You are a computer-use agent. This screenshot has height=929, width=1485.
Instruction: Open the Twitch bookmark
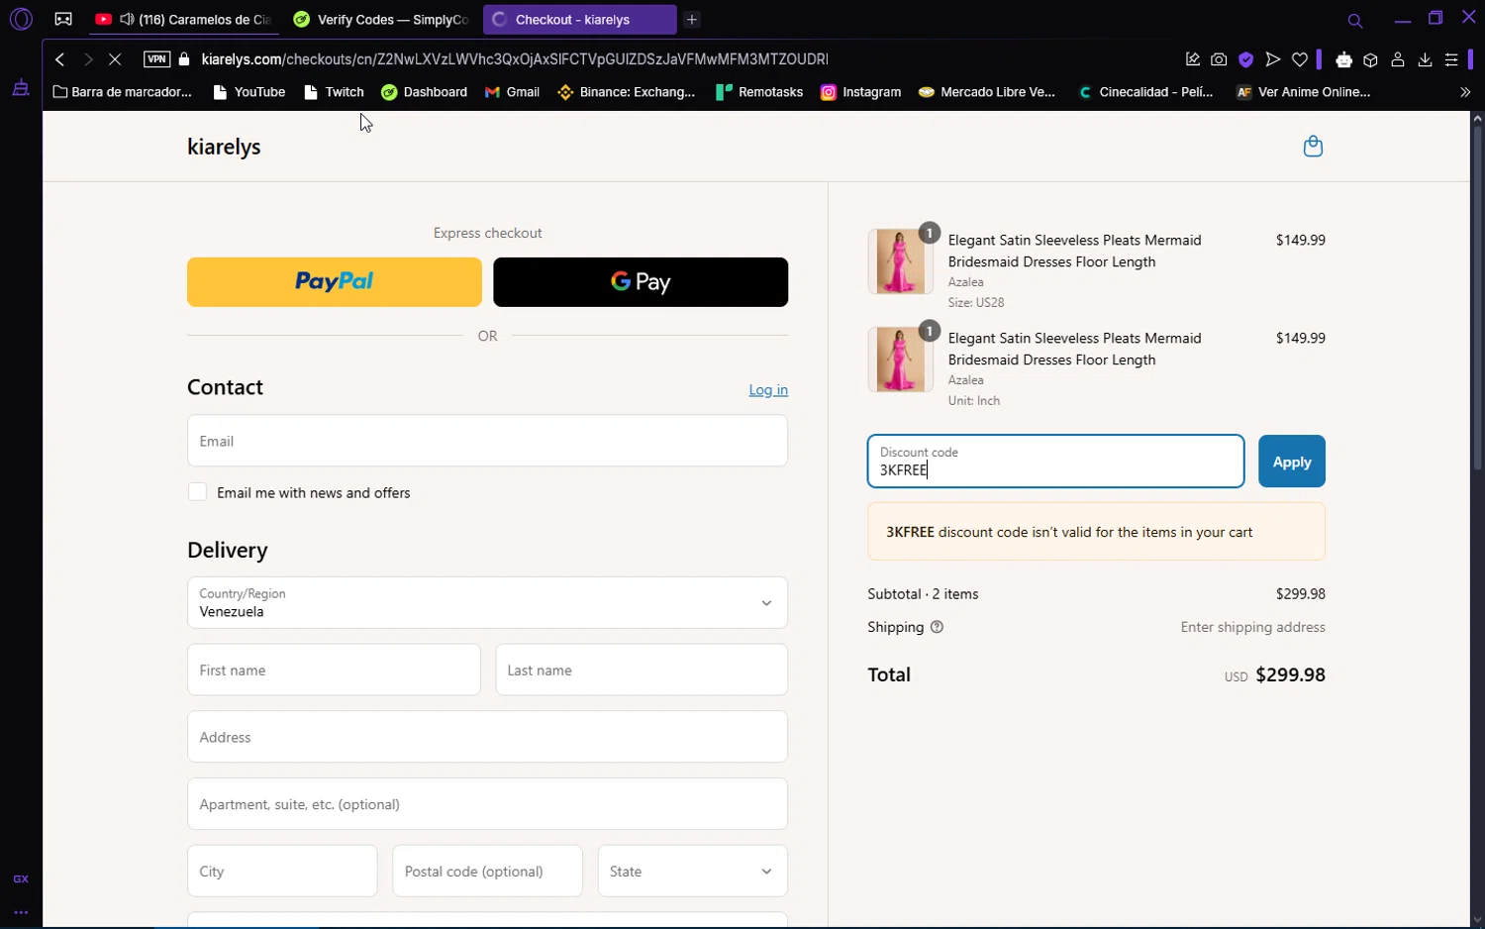[335, 92]
